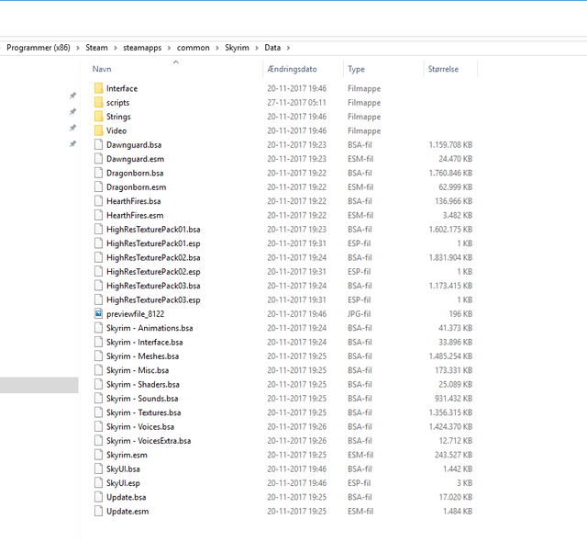Click the Skyrim - Textures.bsa file icon
Image resolution: width=587 pixels, height=553 pixels.
(98, 412)
